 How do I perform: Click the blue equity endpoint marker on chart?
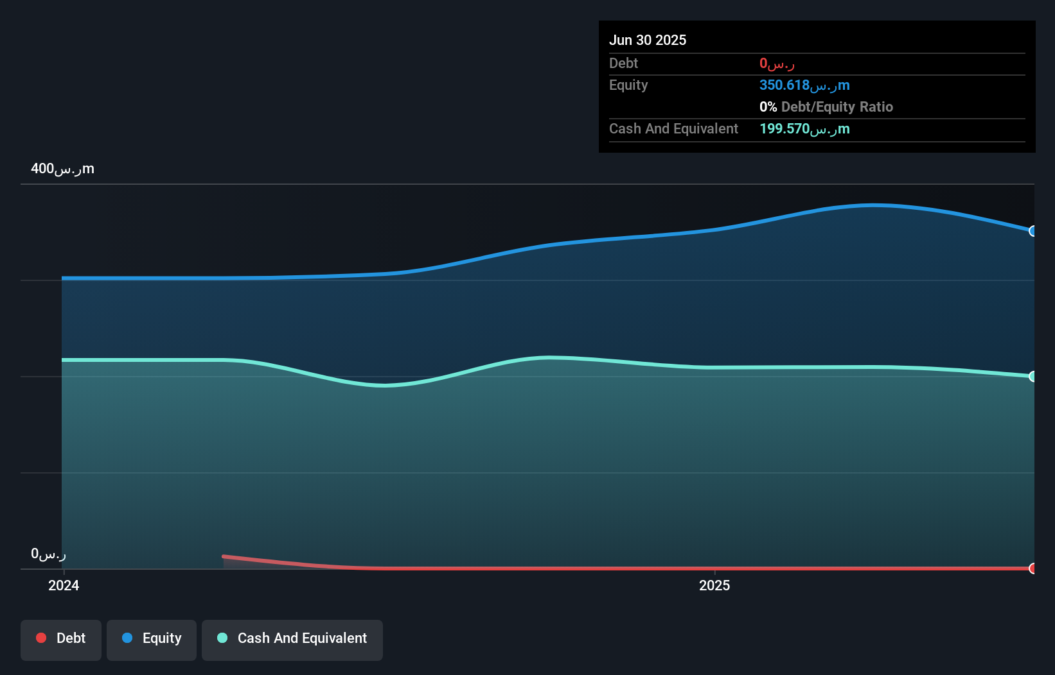(1033, 232)
